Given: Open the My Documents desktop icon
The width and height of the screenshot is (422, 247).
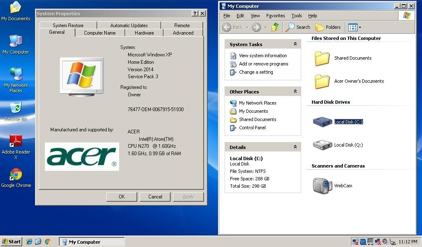Looking at the screenshot, I should tap(16, 11).
